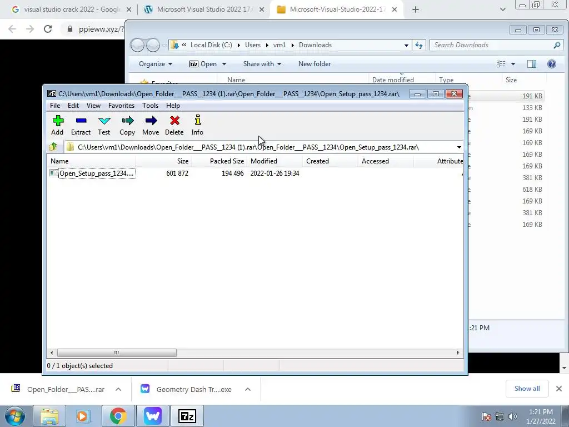Open the Windows Start menu
Viewport: 569px width, 427px height.
[x=15, y=416]
